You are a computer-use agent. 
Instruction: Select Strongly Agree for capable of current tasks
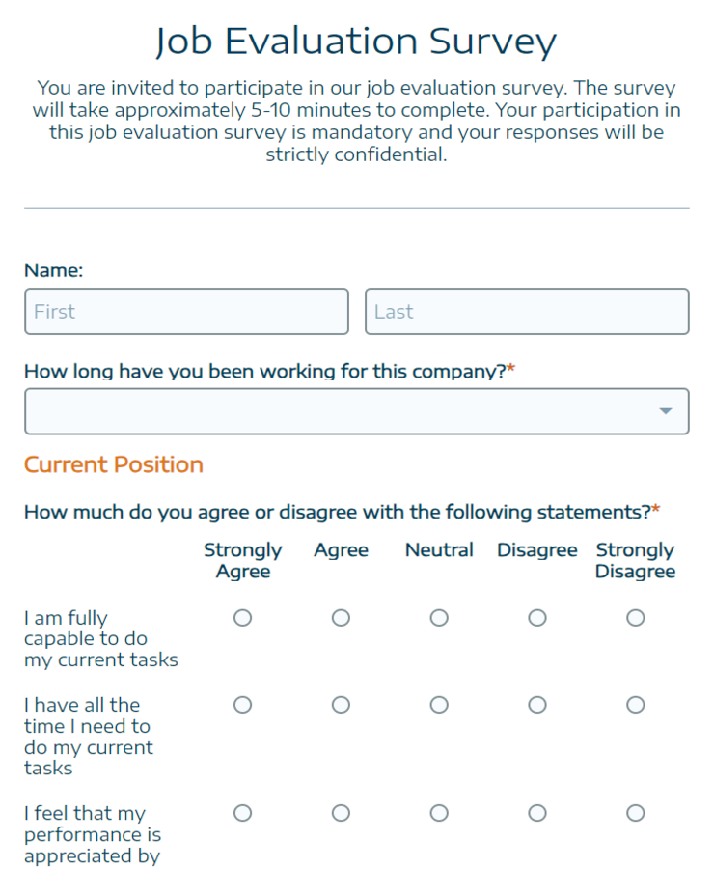(242, 617)
